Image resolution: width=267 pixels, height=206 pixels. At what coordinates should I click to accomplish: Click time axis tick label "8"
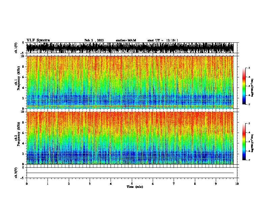pyautogui.click(x=195, y=184)
